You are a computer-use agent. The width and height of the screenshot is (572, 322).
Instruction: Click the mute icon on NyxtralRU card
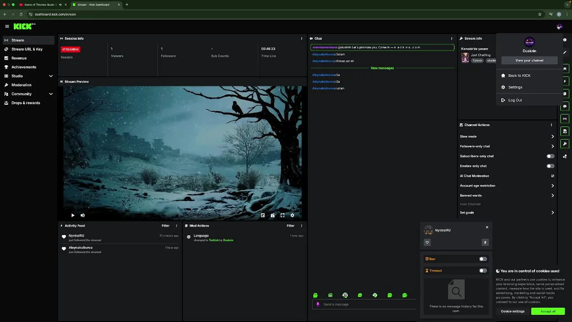485,242
